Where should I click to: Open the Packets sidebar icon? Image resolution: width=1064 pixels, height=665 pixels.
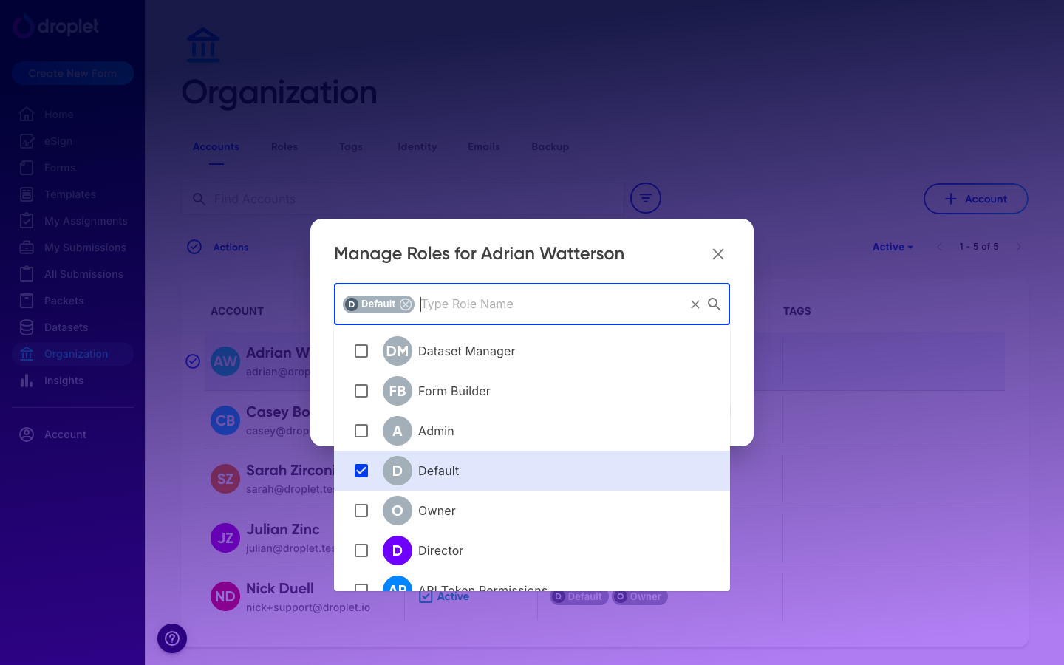pos(27,301)
